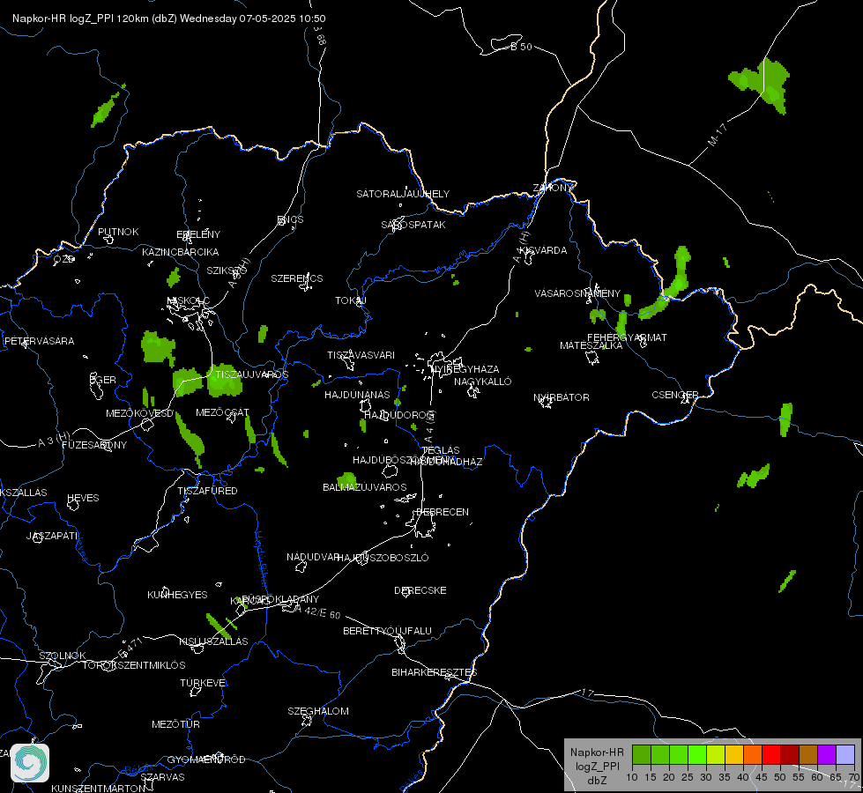Click the TOROKSZENTMIKLOS city label
The height and width of the screenshot is (793, 863).
point(134,664)
